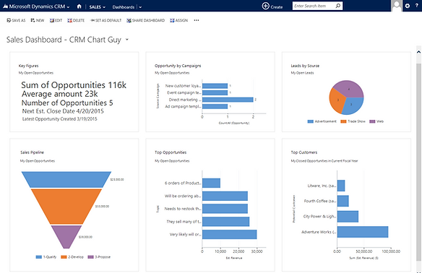Click the NEW dashboard icon
The image size is (422, 273).
click(33, 20)
